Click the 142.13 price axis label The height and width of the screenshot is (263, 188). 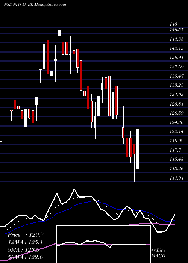click(x=177, y=48)
